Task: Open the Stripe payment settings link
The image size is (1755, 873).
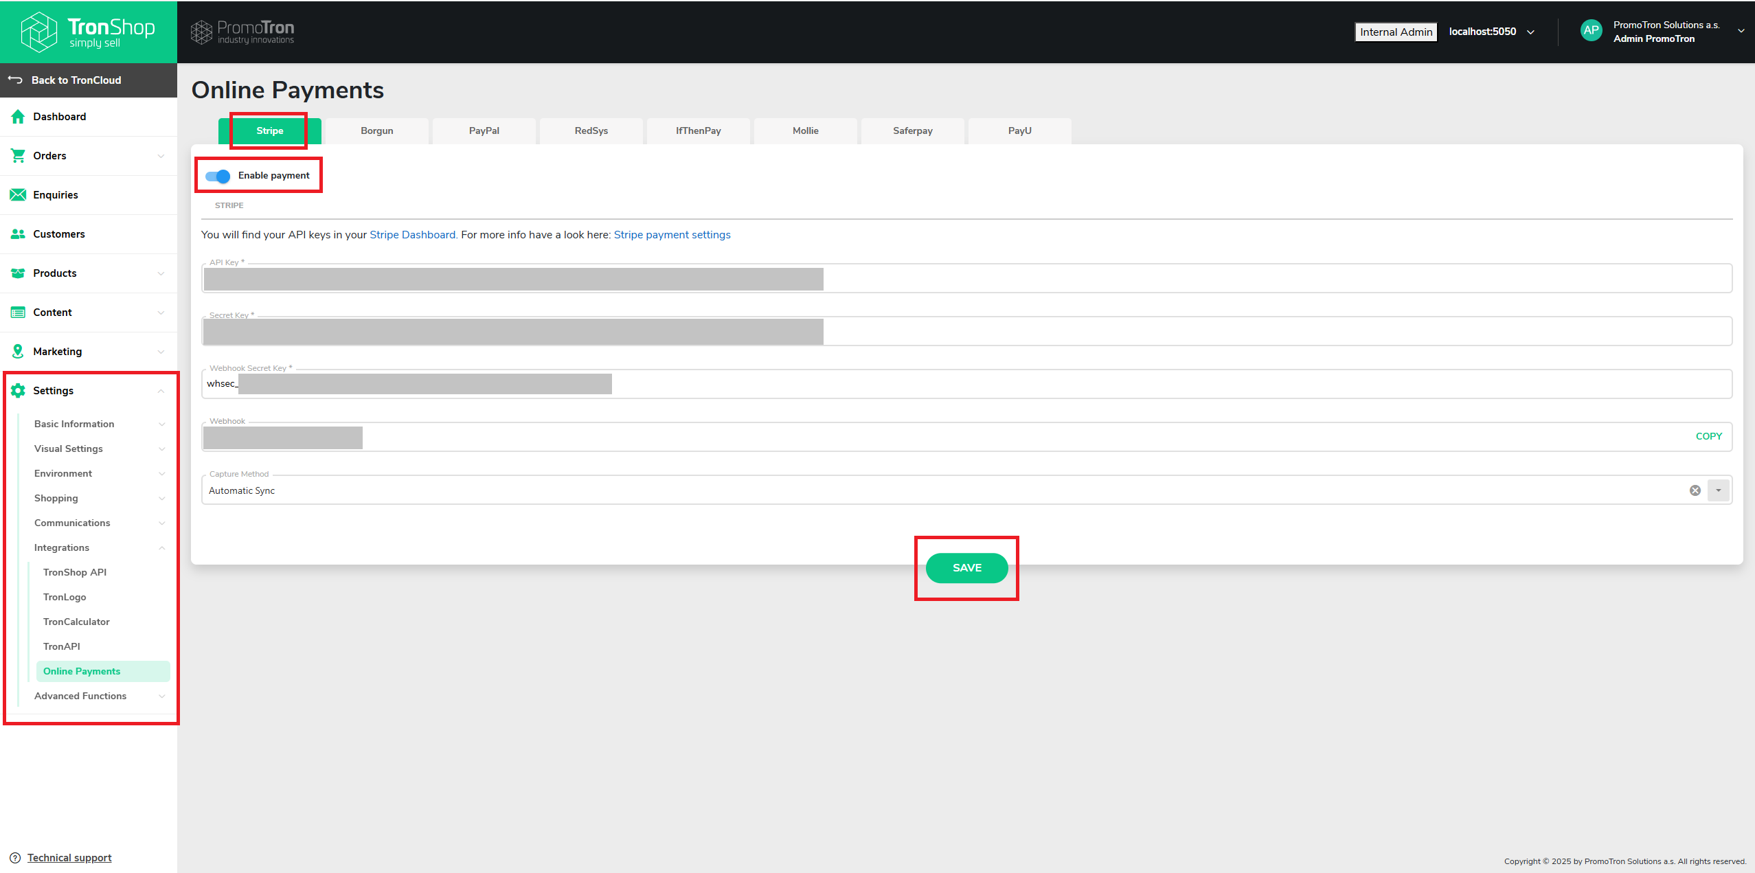Action: tap(672, 235)
